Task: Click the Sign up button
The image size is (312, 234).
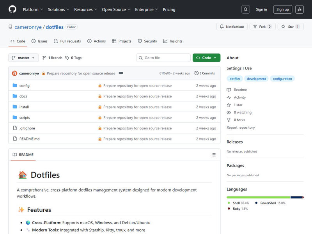Action: (282, 9)
